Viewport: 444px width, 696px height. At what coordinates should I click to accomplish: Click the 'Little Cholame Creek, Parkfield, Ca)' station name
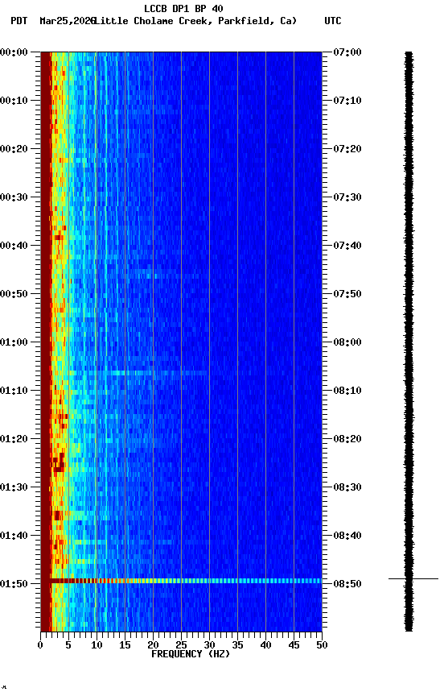(x=195, y=21)
